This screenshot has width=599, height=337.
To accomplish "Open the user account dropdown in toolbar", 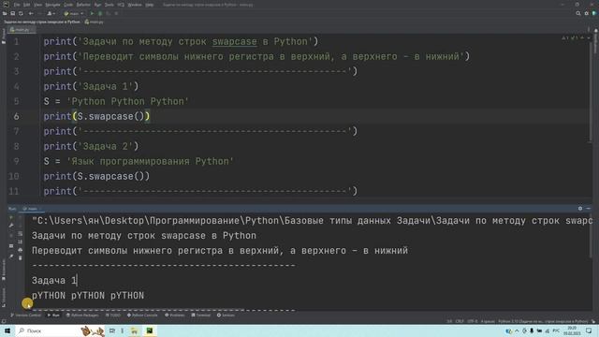I will tap(51, 13).
